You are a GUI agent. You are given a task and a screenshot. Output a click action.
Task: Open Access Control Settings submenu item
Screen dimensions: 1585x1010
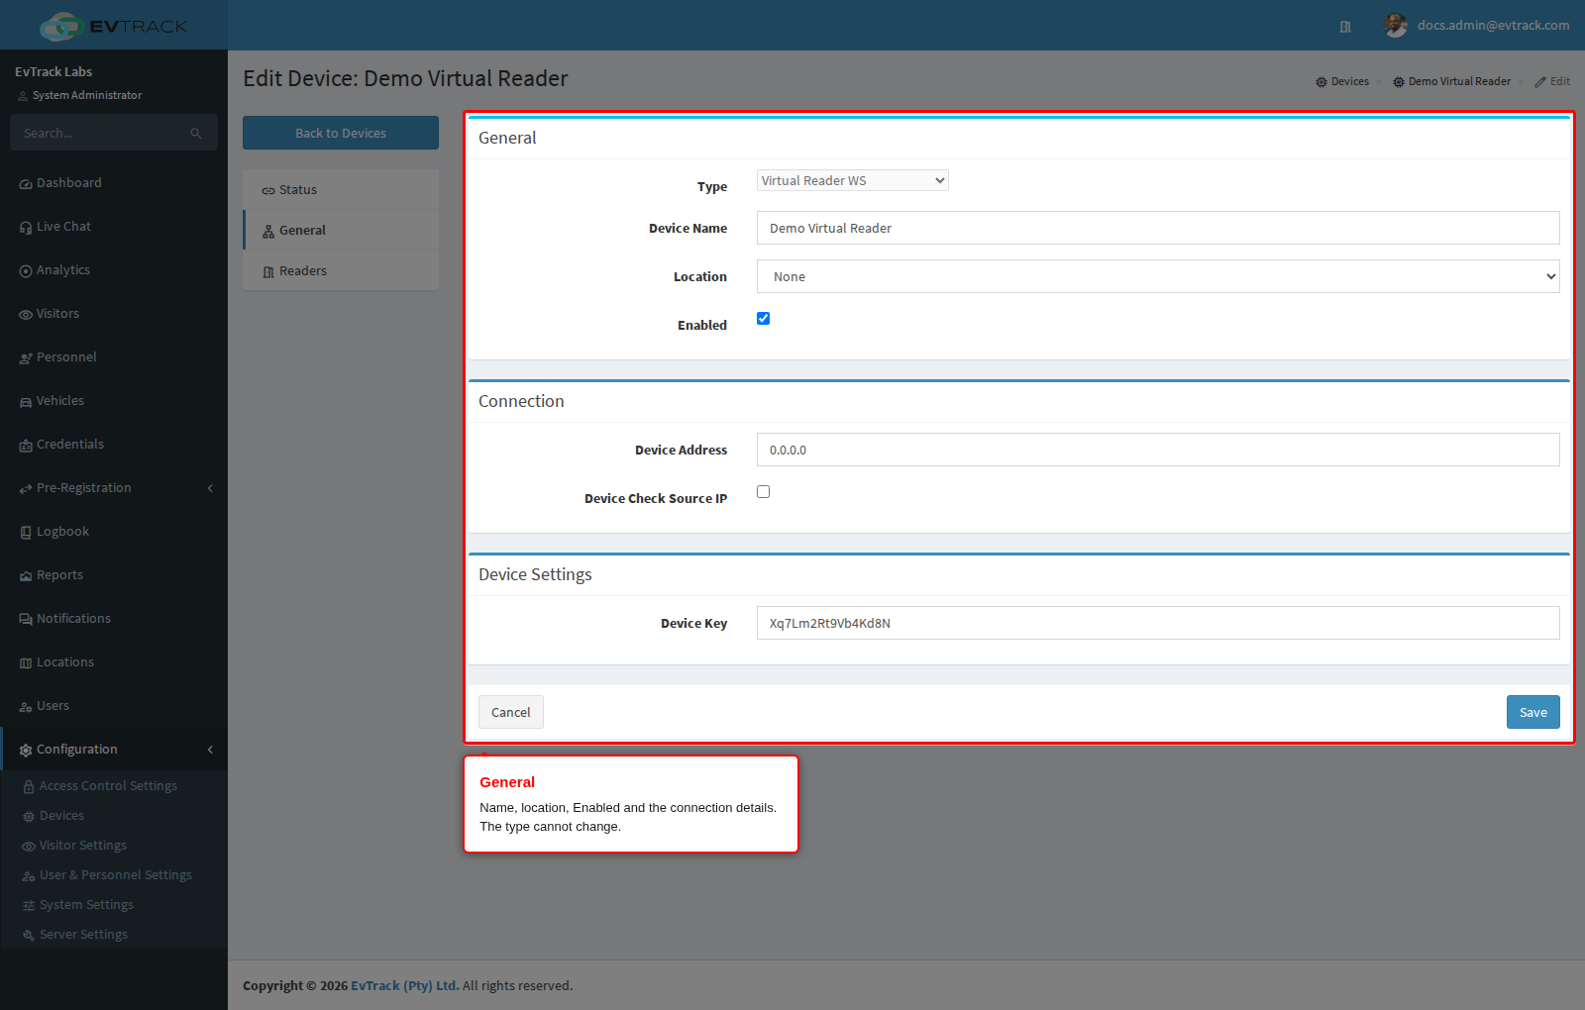[x=108, y=786]
